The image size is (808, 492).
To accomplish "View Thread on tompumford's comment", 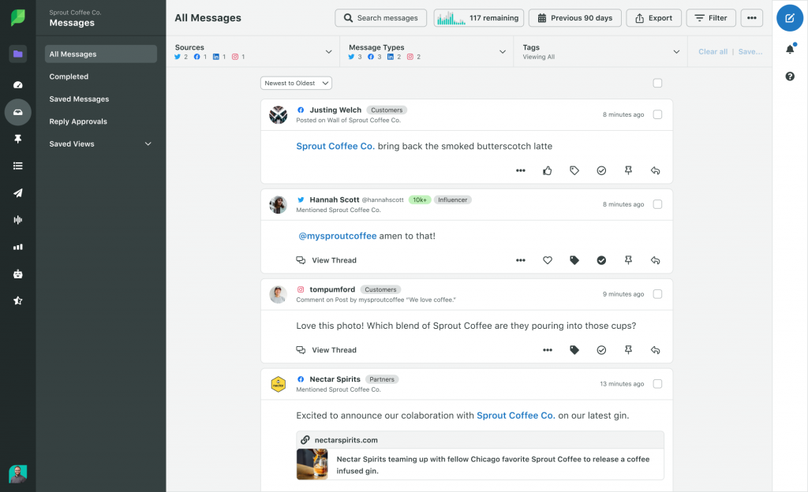I will click(326, 350).
